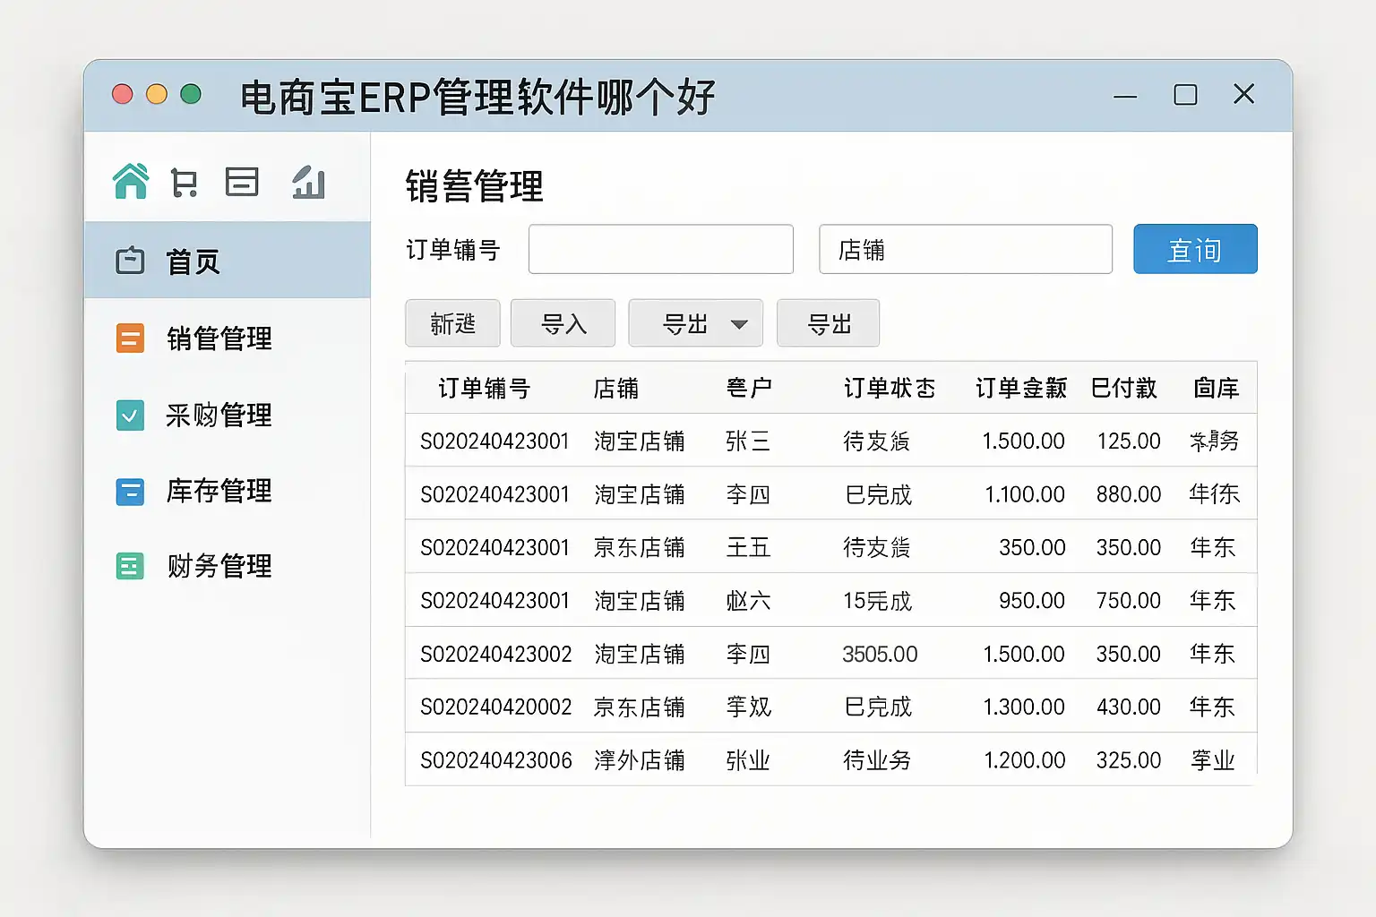Click the green home icon in sidebar

tap(131, 182)
